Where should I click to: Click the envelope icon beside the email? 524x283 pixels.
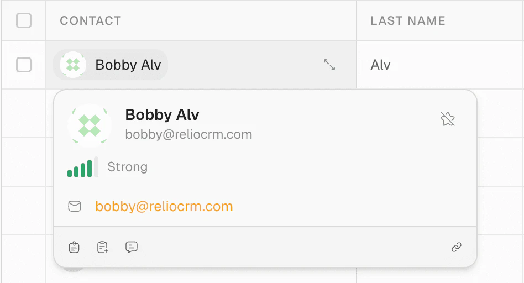(x=75, y=206)
